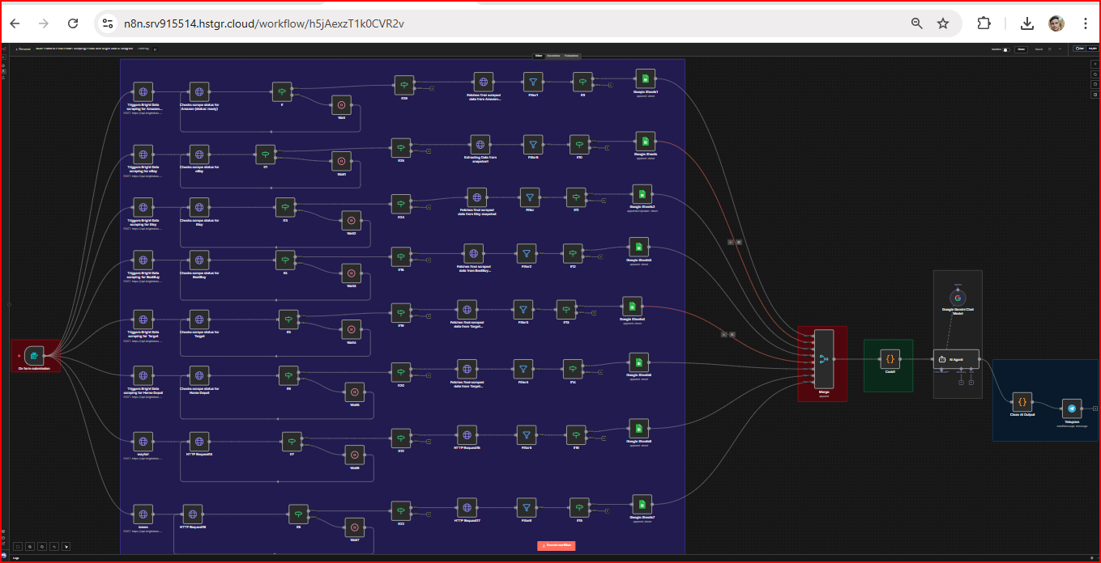Open the Amazon Bright Data trigger HTTP node

(143, 91)
